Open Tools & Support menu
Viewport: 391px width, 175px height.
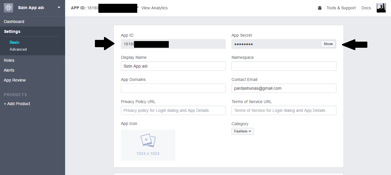click(x=341, y=8)
